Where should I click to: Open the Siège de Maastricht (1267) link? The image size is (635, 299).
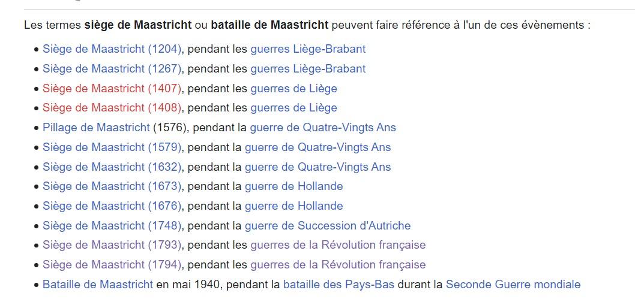tap(112, 69)
